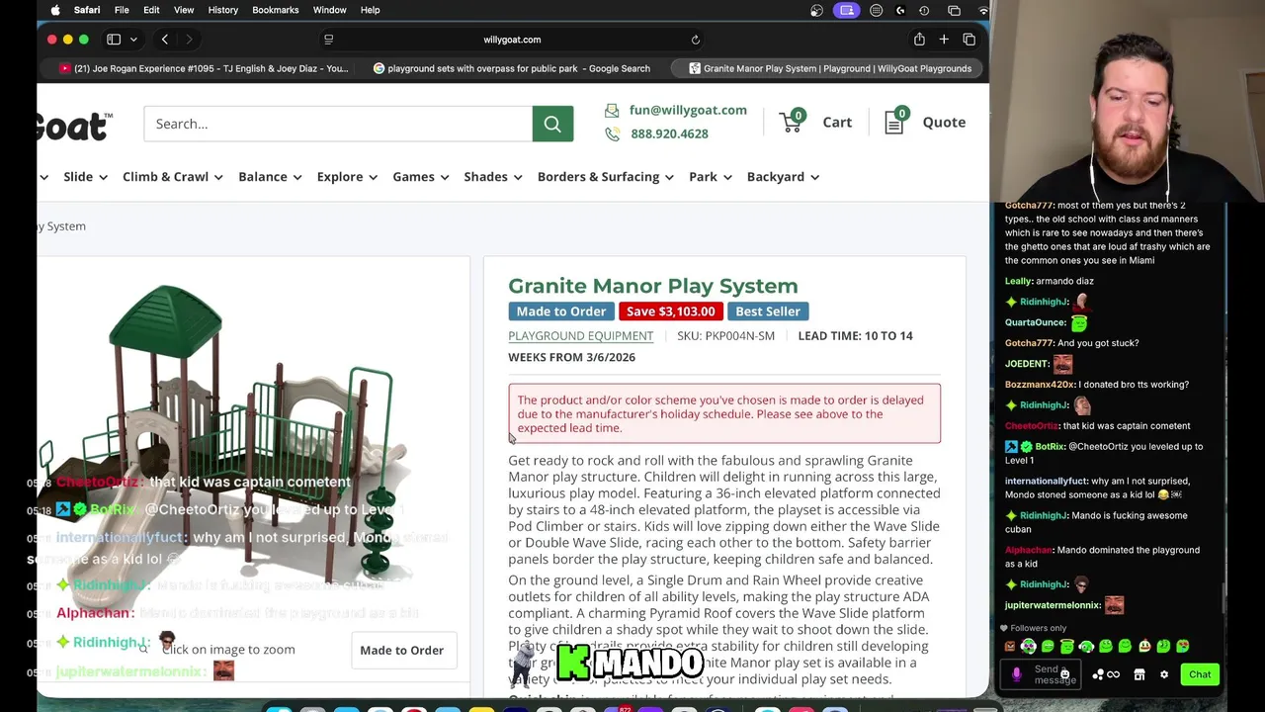Expand the Backyard menu
The image size is (1265, 712).
click(784, 177)
